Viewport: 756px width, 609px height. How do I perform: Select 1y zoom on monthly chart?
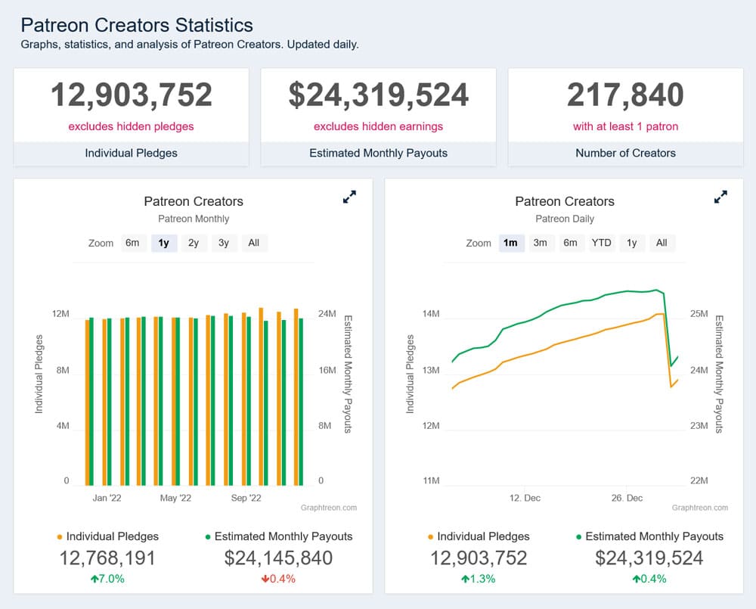pyautogui.click(x=163, y=243)
